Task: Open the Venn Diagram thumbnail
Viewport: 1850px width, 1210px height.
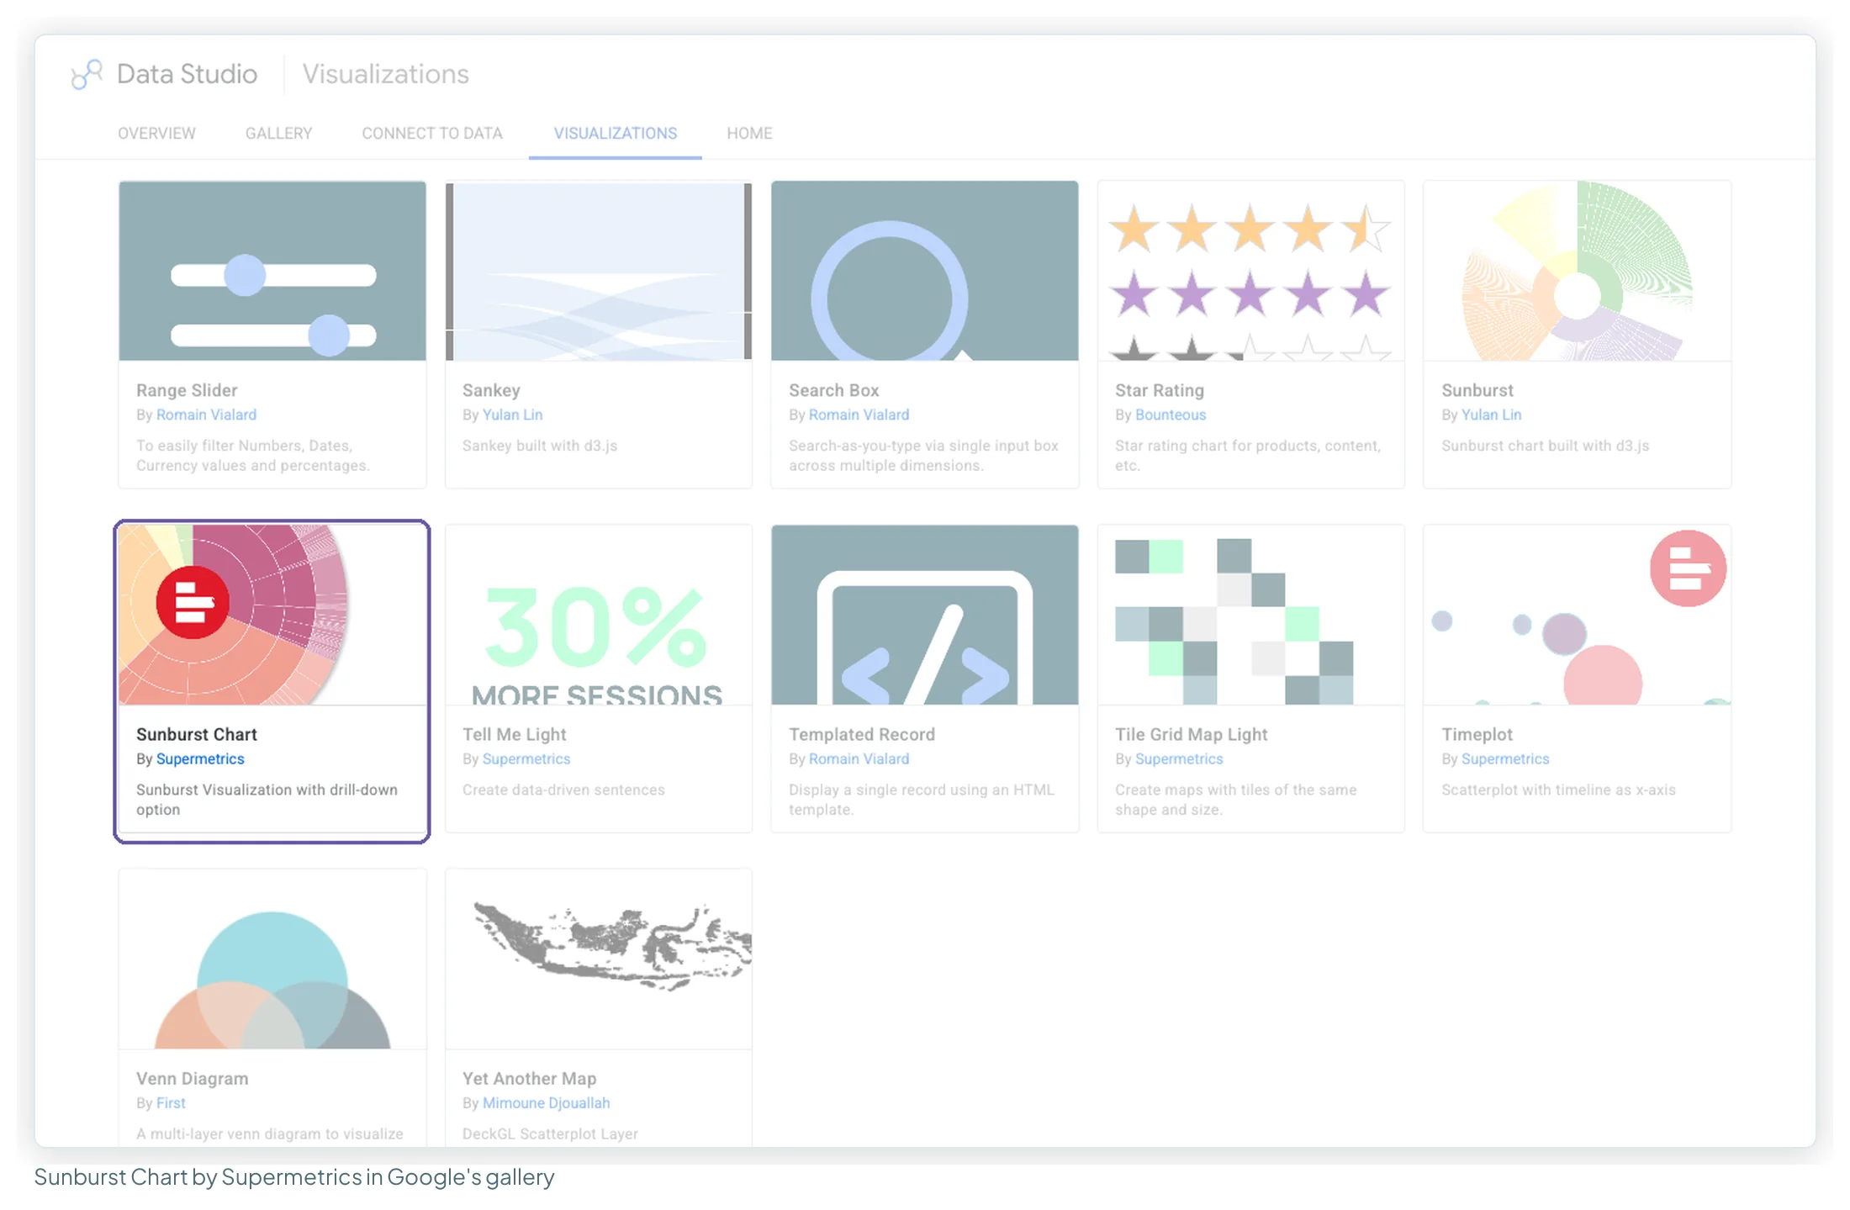Action: click(272, 959)
